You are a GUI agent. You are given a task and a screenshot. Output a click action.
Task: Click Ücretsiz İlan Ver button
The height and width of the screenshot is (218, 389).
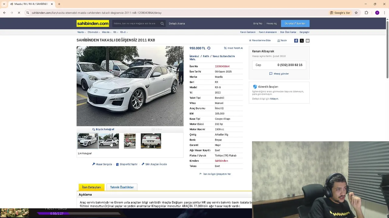[x=295, y=24]
